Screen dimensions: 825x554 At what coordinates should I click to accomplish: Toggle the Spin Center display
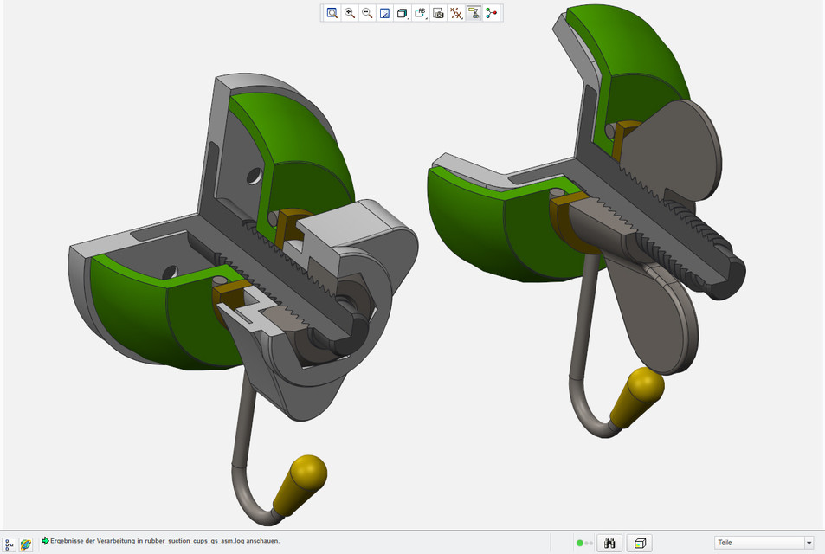[x=492, y=13]
